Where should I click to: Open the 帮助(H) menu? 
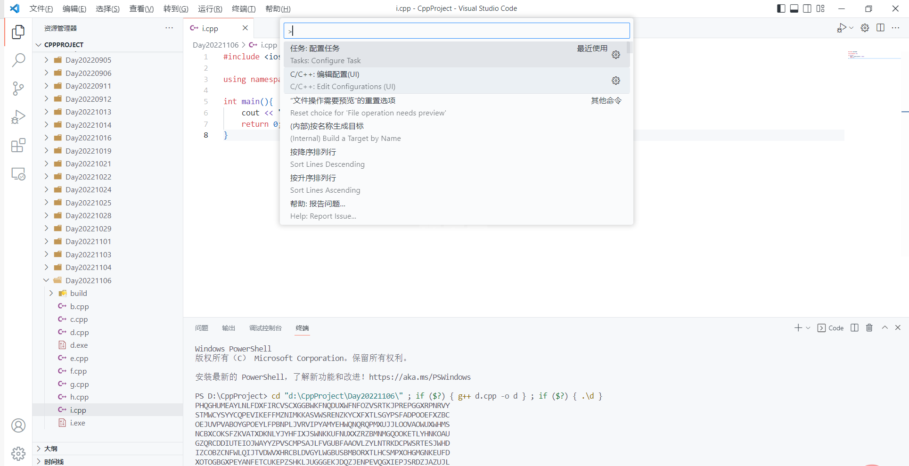(x=278, y=8)
